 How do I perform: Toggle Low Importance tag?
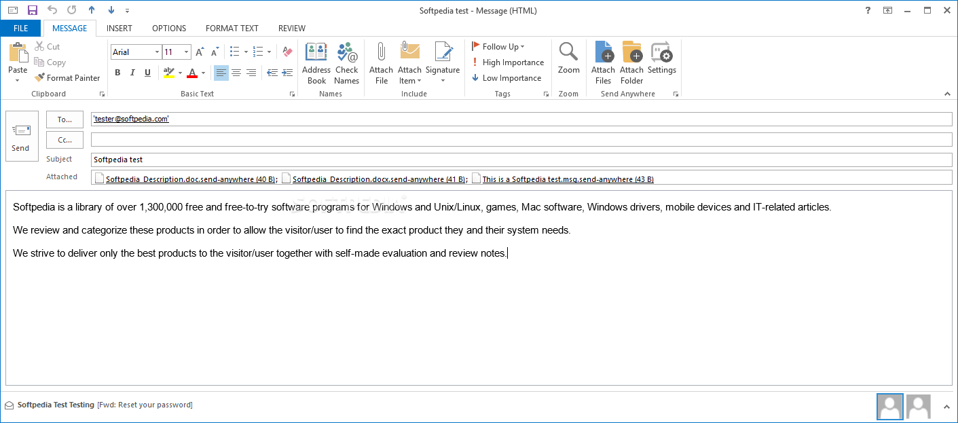(506, 78)
